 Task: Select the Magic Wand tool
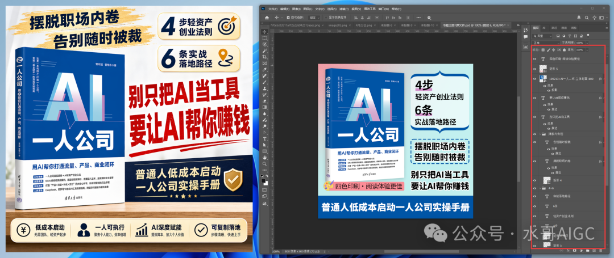(x=264, y=50)
